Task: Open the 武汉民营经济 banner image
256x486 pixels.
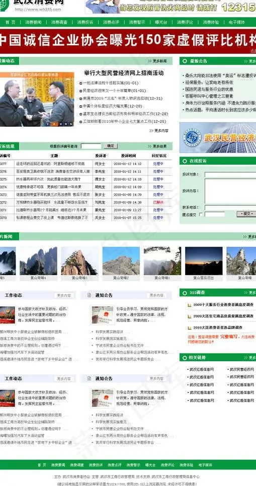Action: [x=218, y=138]
